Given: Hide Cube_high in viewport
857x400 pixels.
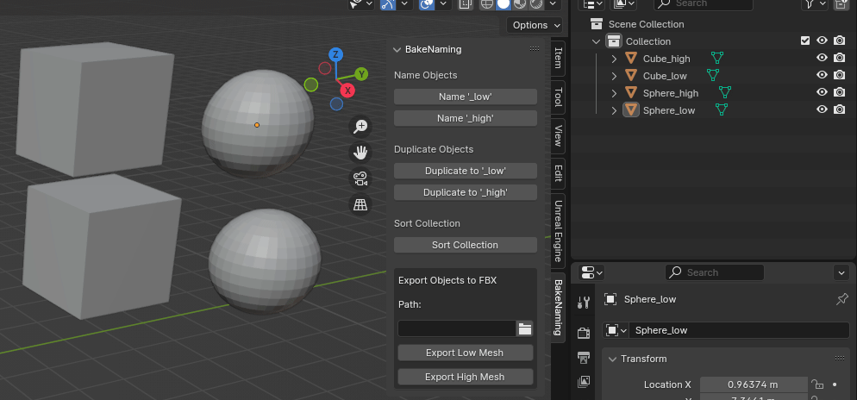Looking at the screenshot, I should pos(822,58).
